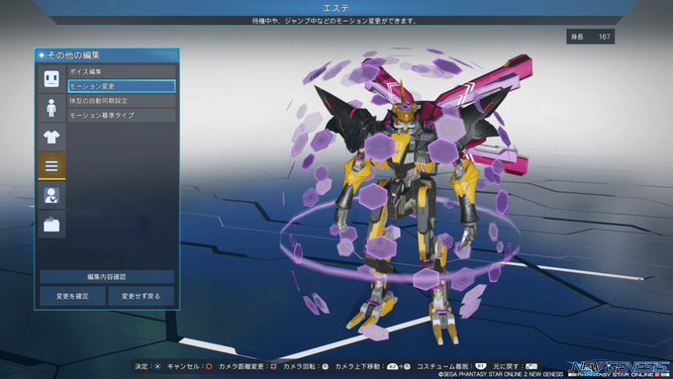This screenshot has width=673, height=379.
Task: Open モーション基準タイプ menu entry
Action: click(x=122, y=115)
